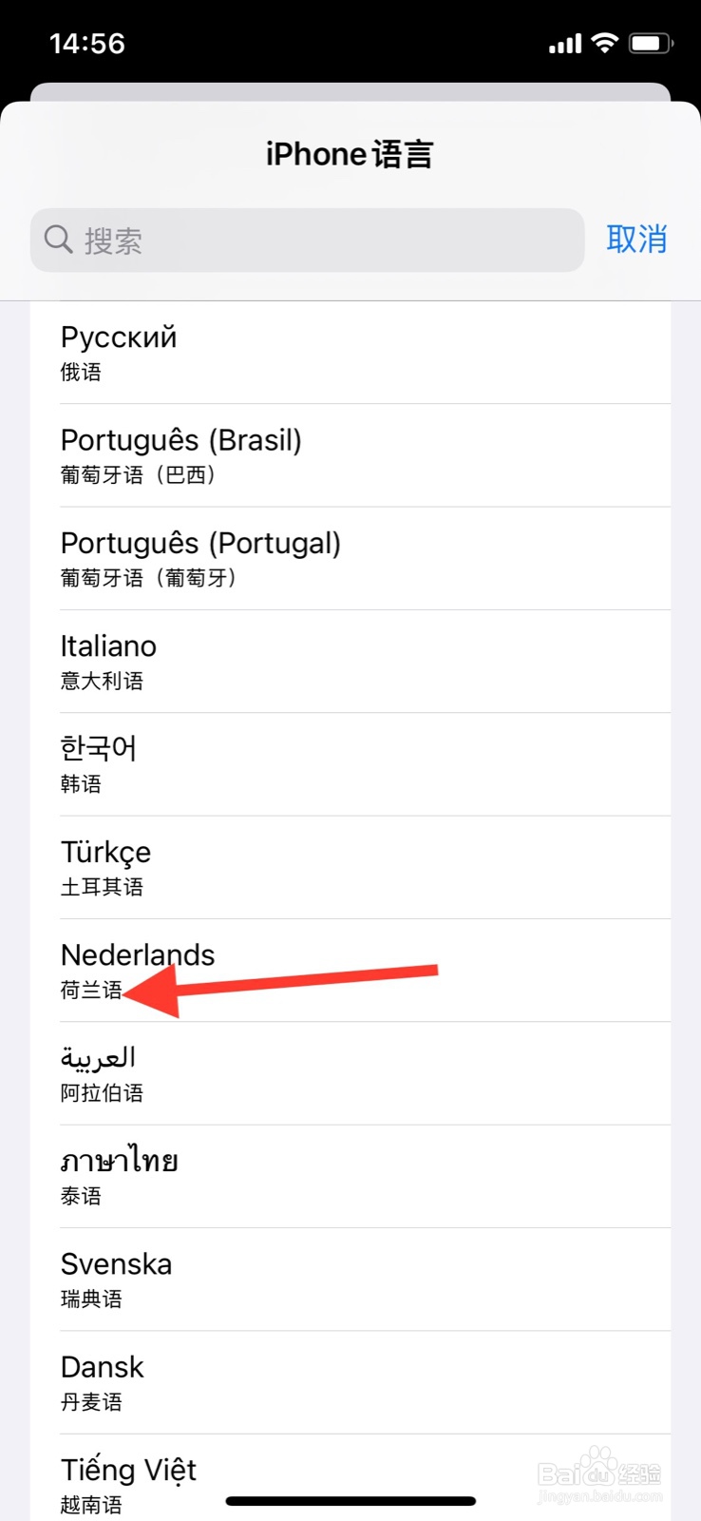Select Svenska (瑞典语) language

pyautogui.click(x=350, y=1280)
